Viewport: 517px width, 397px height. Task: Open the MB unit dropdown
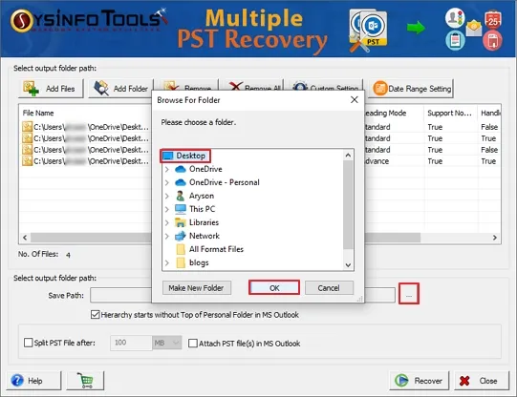[x=167, y=343]
